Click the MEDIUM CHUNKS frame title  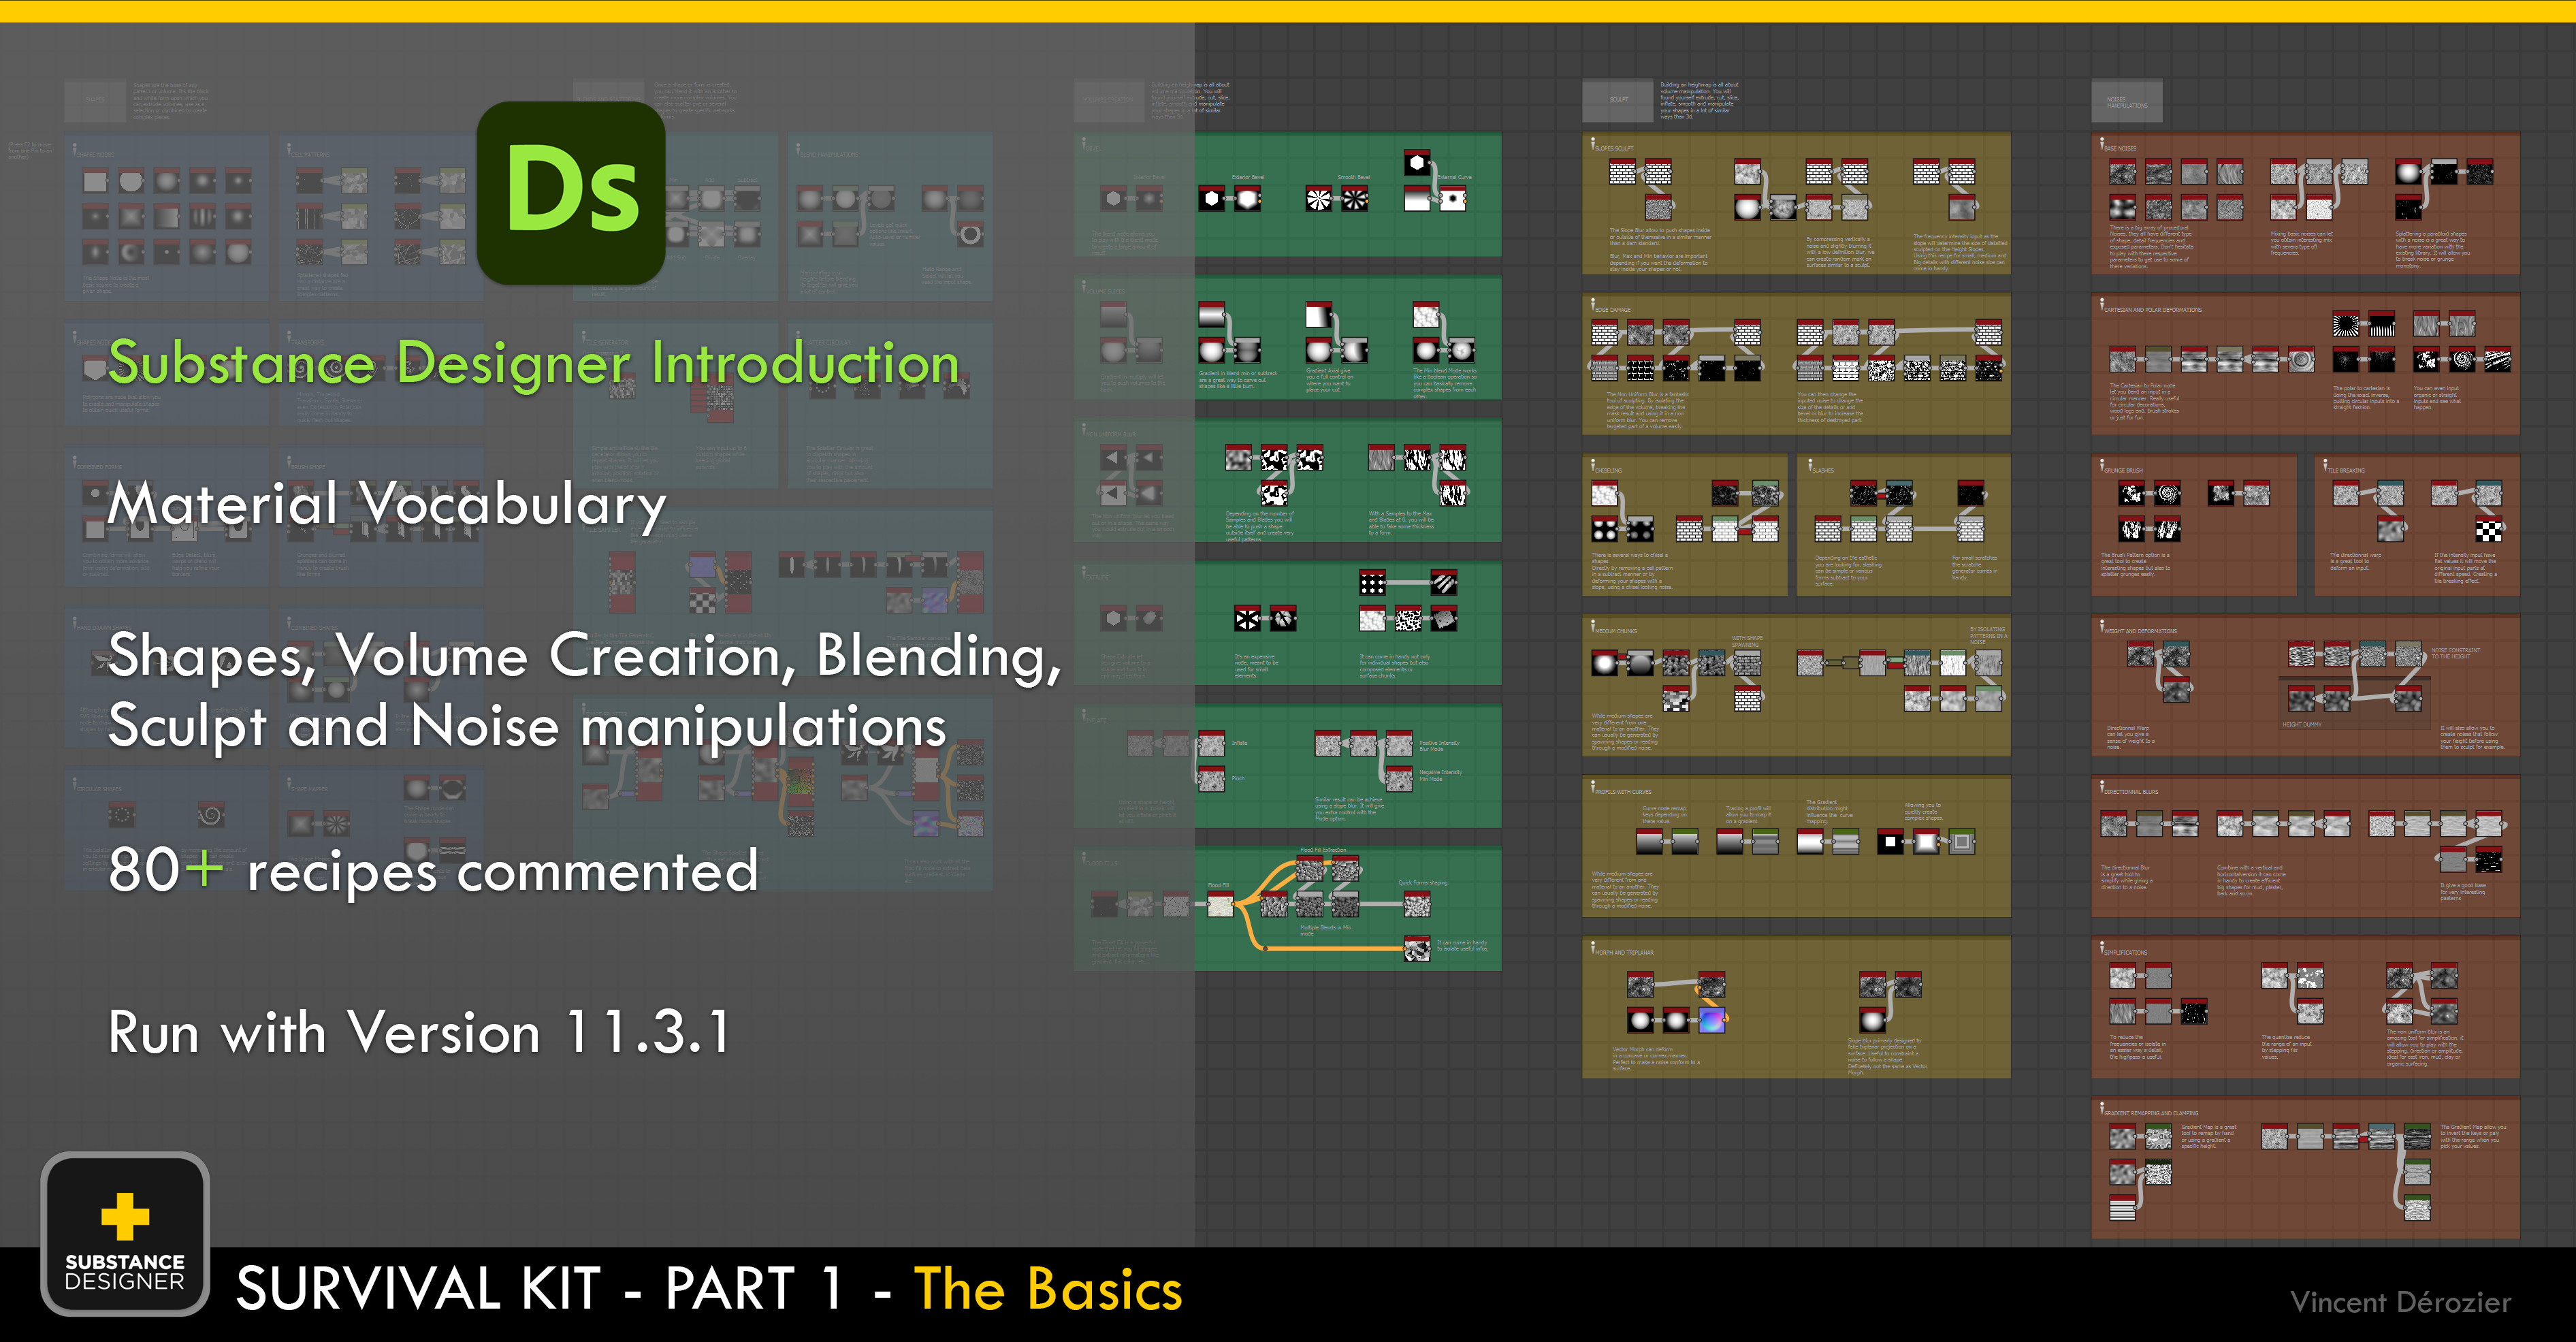1617,631
